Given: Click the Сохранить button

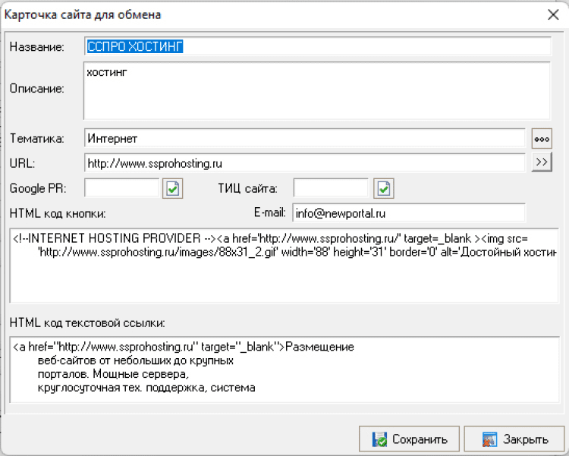Looking at the screenshot, I should click(409, 439).
